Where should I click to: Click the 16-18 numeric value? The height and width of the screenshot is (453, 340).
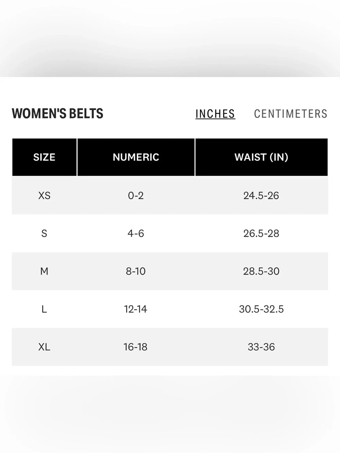tap(136, 347)
